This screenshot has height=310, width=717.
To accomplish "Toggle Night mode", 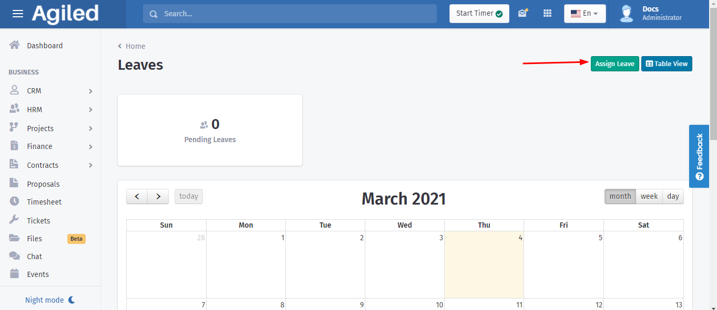I will [x=50, y=300].
